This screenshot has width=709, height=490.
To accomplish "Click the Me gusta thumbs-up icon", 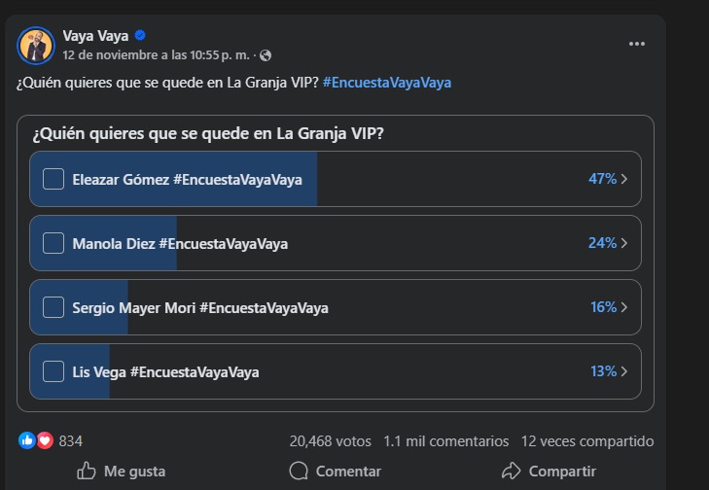I will click(x=87, y=471).
